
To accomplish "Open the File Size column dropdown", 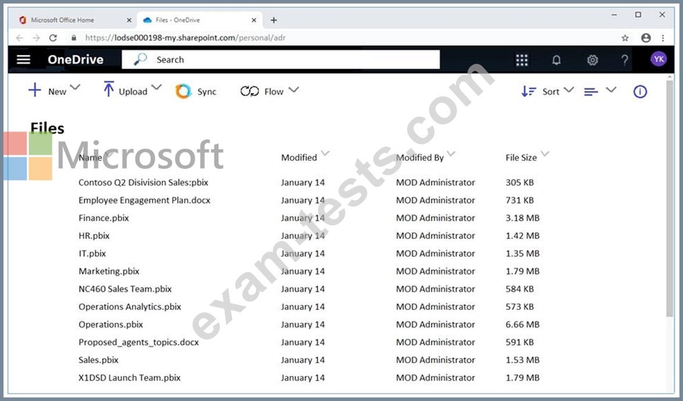I will click(545, 153).
